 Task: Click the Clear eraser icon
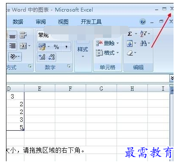(x=130, y=53)
